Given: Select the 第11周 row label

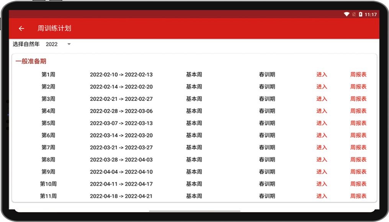Looking at the screenshot, I should click(x=48, y=196).
